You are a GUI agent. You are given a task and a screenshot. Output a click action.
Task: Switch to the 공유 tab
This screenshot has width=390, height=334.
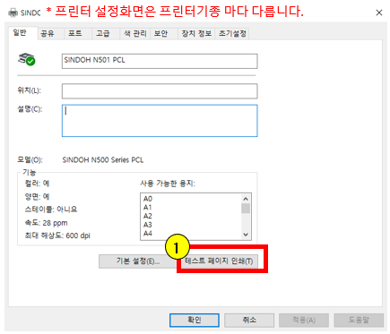tap(50, 34)
